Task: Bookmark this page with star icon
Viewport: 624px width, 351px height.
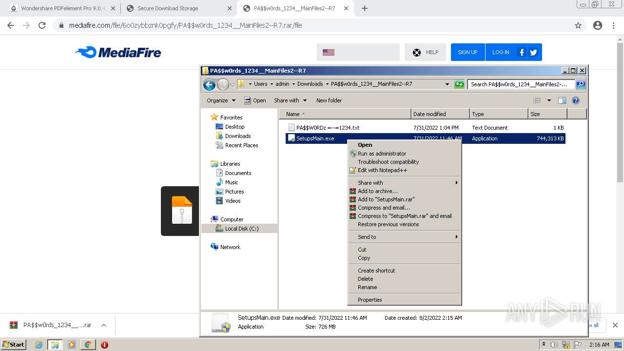Action: [x=578, y=25]
